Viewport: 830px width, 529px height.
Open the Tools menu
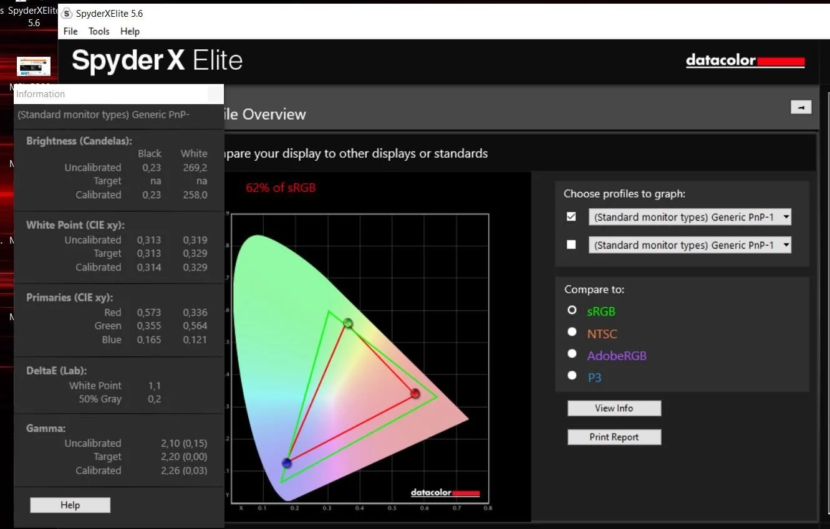[x=99, y=31]
